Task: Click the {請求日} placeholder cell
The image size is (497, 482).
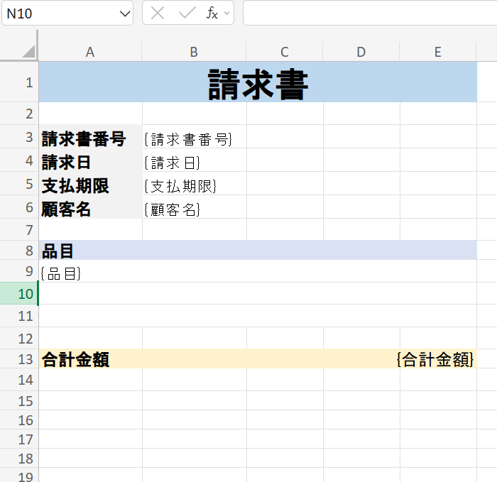Action: coord(195,160)
